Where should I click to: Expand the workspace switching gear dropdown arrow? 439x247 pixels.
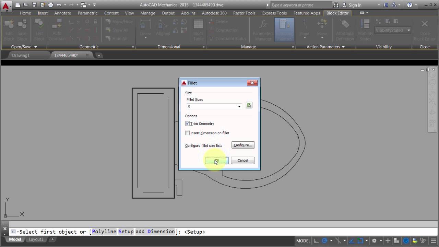coord(381,241)
